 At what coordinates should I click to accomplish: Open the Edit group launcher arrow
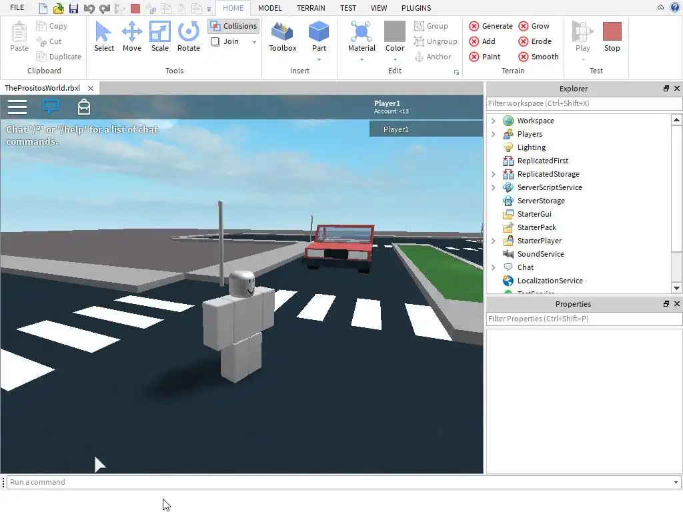pos(456,72)
